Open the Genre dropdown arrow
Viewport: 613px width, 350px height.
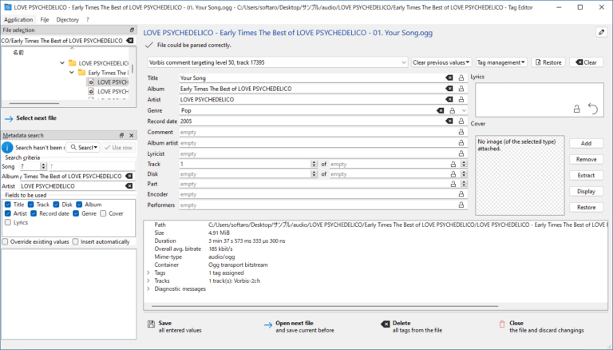point(464,110)
